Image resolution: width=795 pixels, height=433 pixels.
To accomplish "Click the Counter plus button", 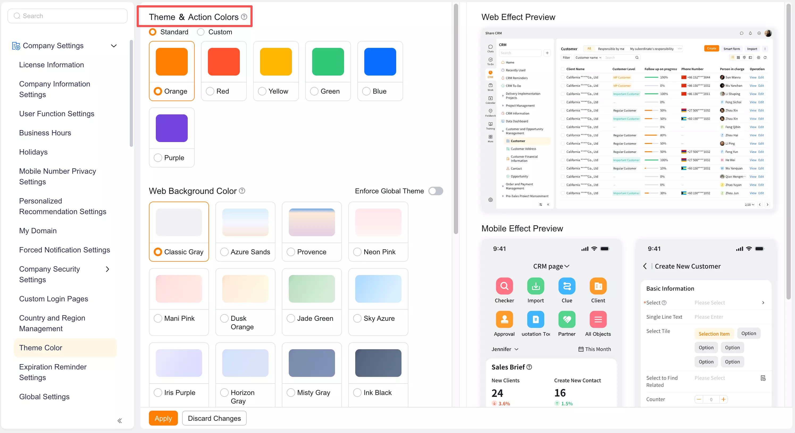I will pyautogui.click(x=723, y=399).
